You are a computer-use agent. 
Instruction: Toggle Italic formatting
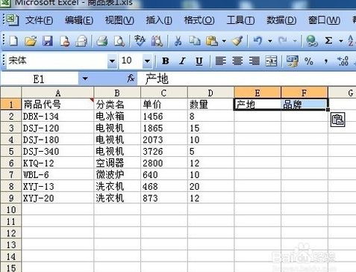point(182,61)
